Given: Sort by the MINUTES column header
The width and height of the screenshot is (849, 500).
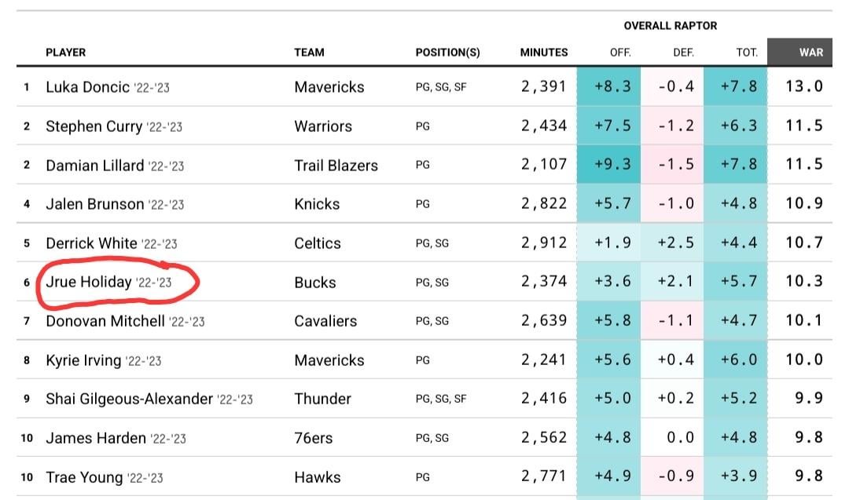Looking at the screenshot, I should [x=543, y=53].
